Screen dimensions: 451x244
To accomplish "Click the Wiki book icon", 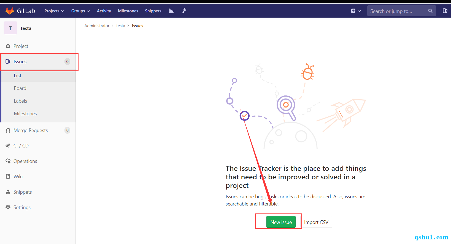I will [8, 177].
